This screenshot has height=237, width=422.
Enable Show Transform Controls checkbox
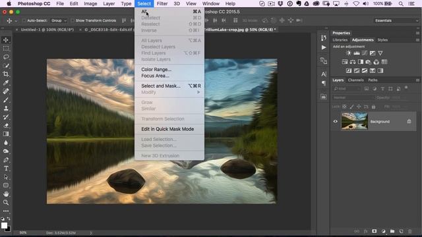[x=72, y=20]
